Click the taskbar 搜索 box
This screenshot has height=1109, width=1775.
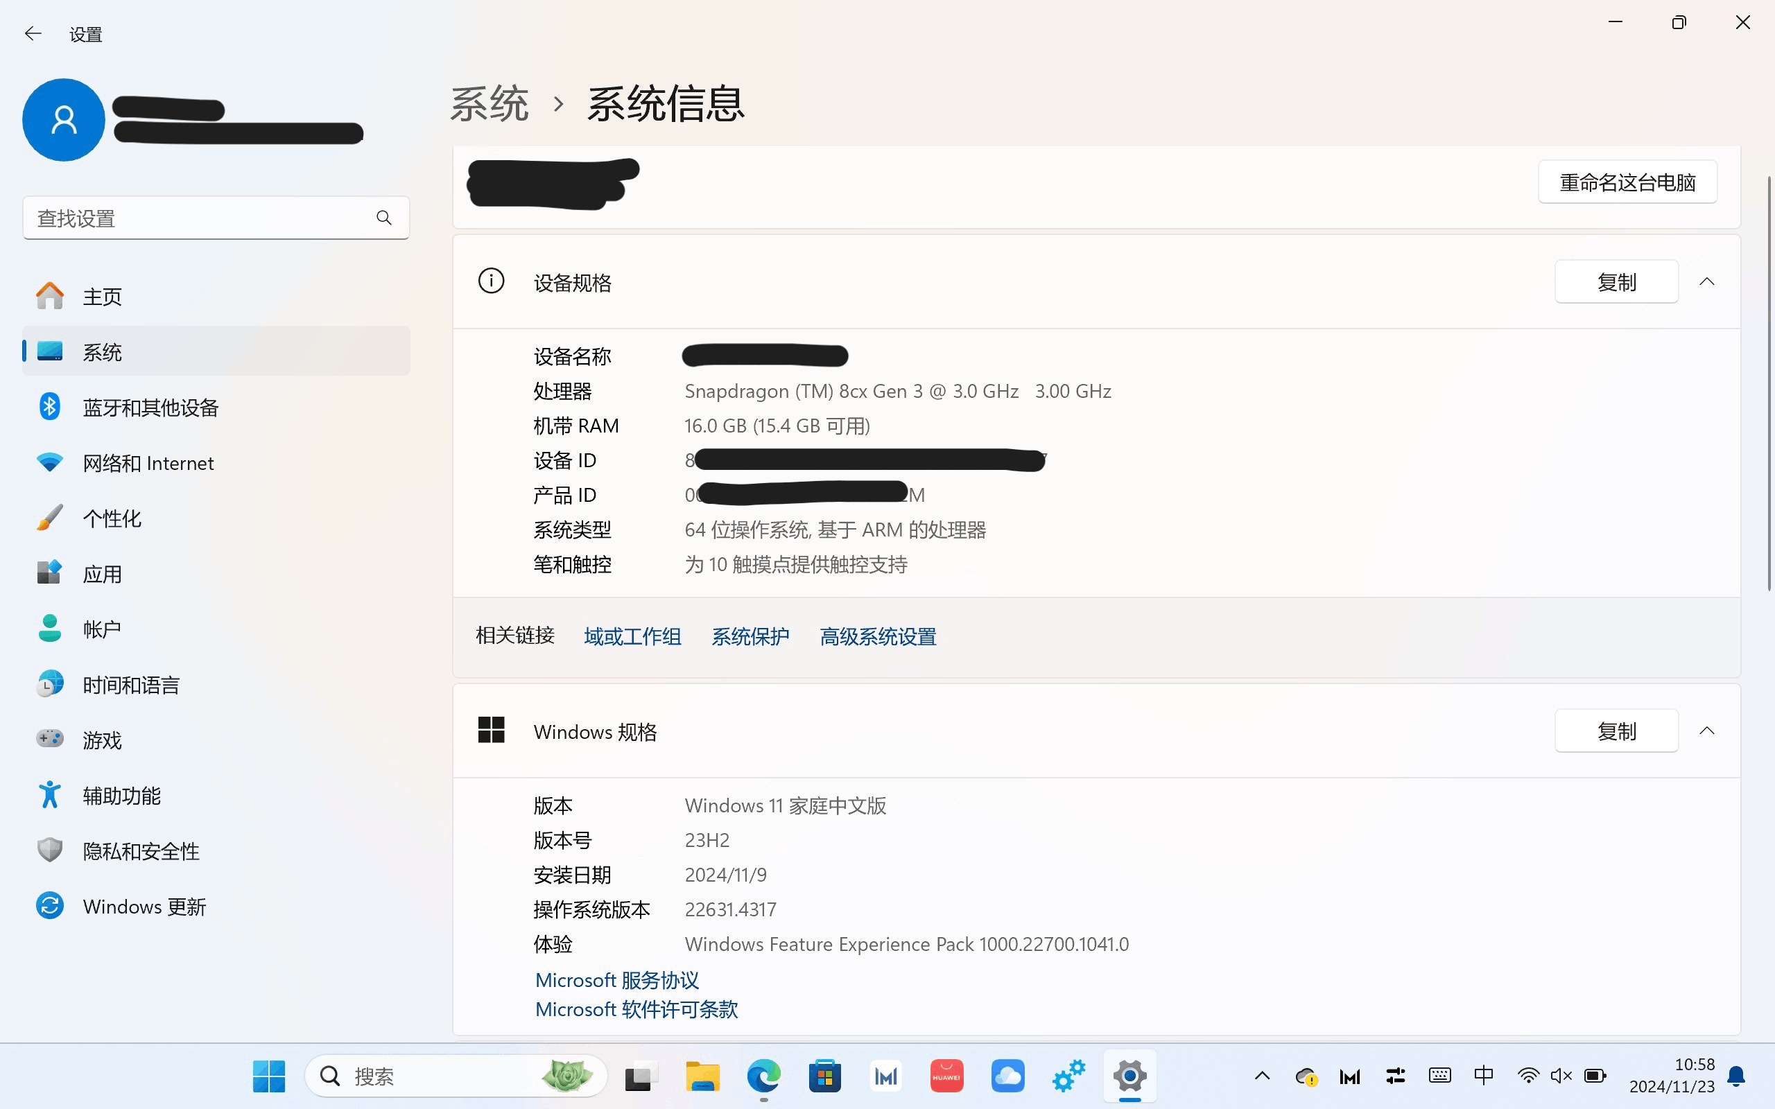pyautogui.click(x=456, y=1076)
